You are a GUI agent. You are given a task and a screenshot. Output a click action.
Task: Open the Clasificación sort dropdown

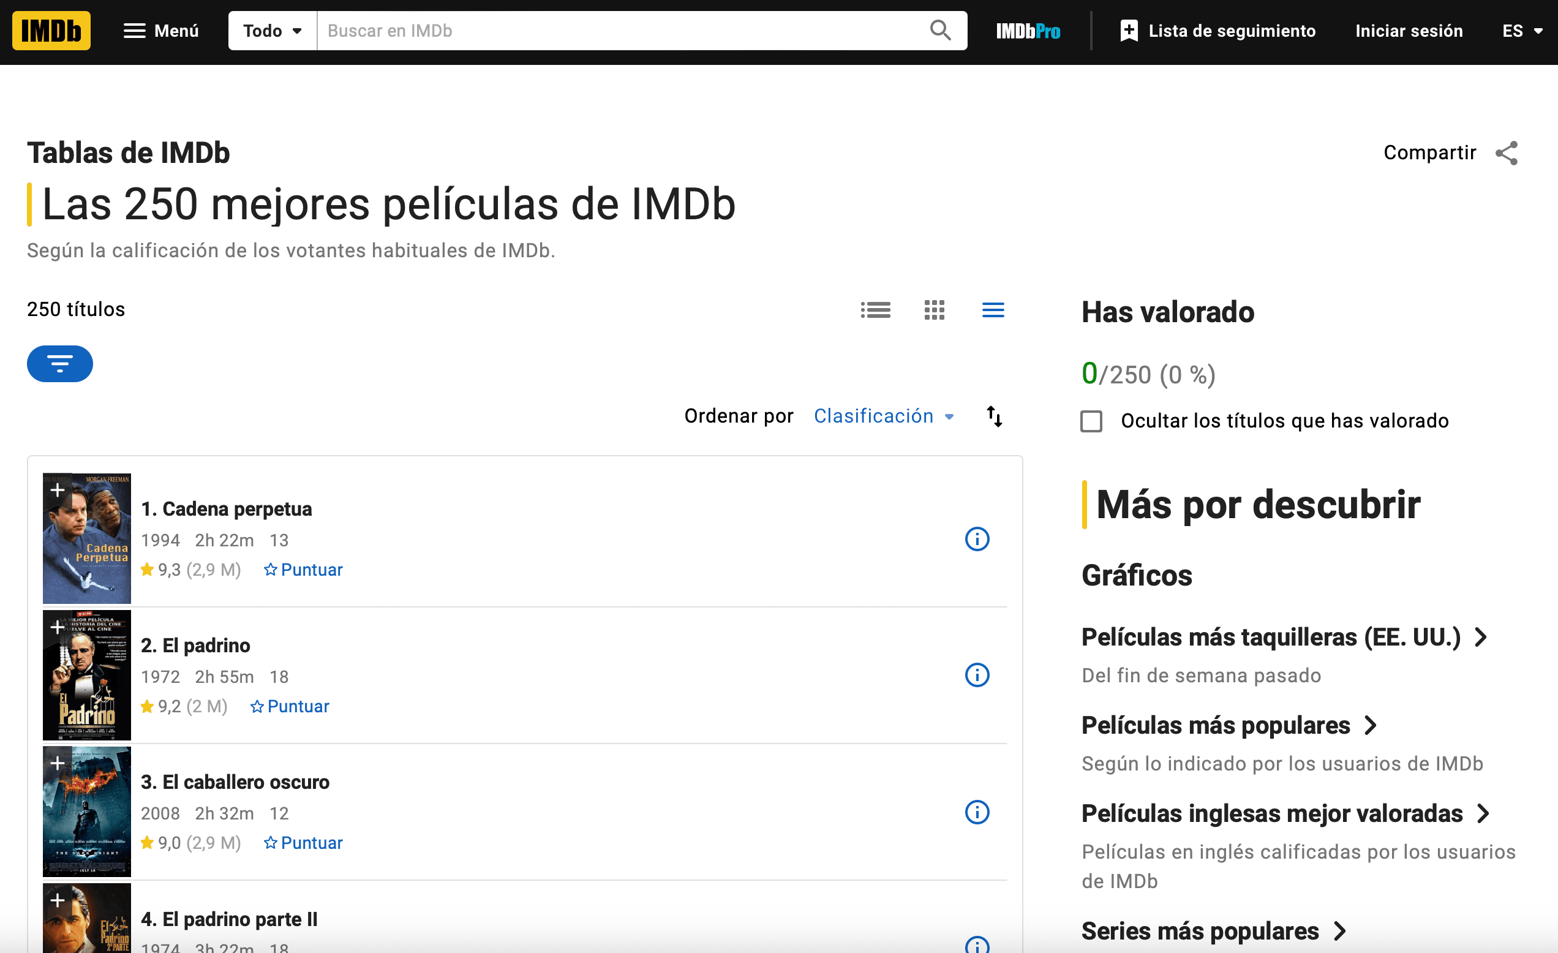point(884,416)
